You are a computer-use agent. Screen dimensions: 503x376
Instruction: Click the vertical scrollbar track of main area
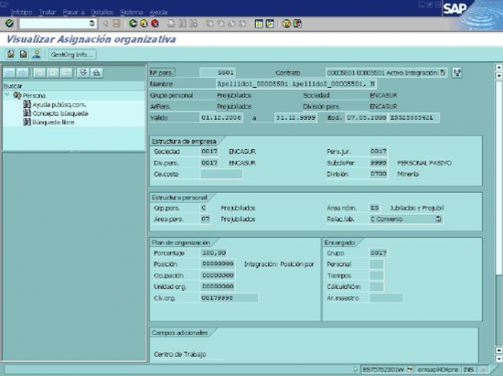pyautogui.click(x=499, y=214)
